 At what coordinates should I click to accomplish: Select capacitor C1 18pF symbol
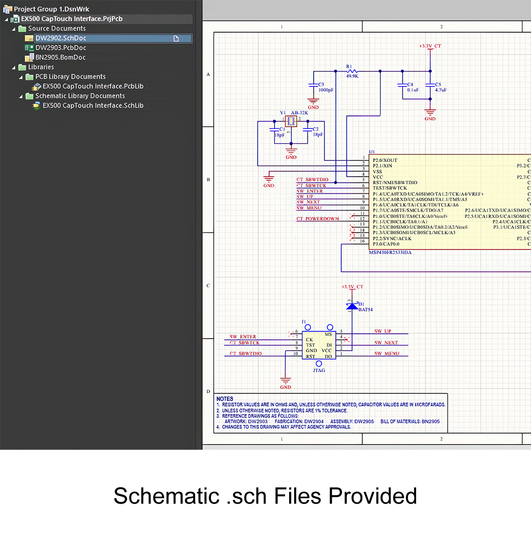tap(274, 130)
